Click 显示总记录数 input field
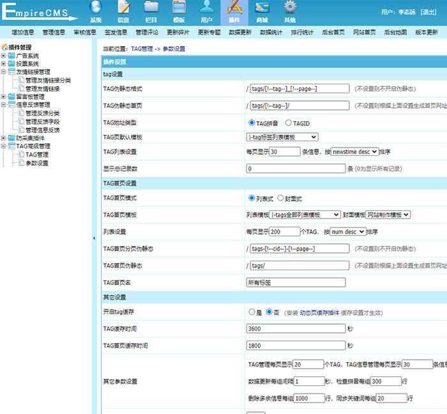This screenshot has height=414, width=447. 296,169
